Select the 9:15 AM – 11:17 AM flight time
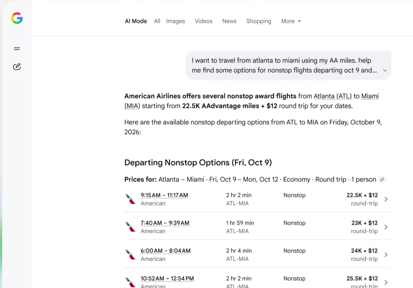 (164, 195)
